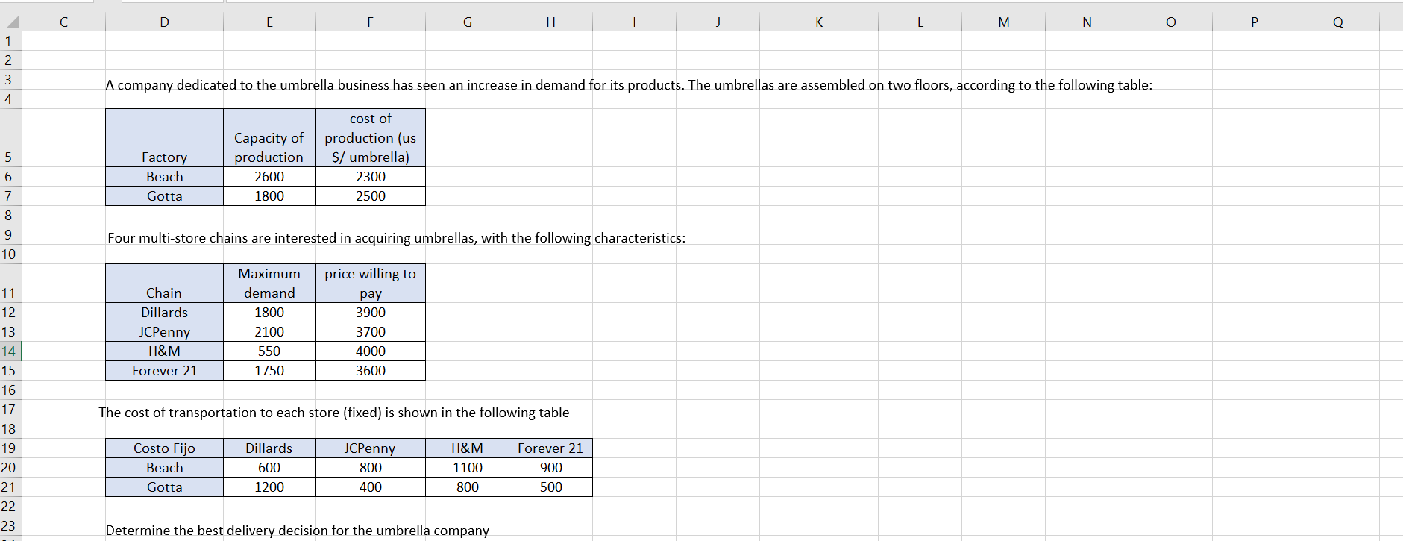The width and height of the screenshot is (1403, 541).
Task: Click the Beach-to-Dillards cost 600
Action: coord(269,467)
